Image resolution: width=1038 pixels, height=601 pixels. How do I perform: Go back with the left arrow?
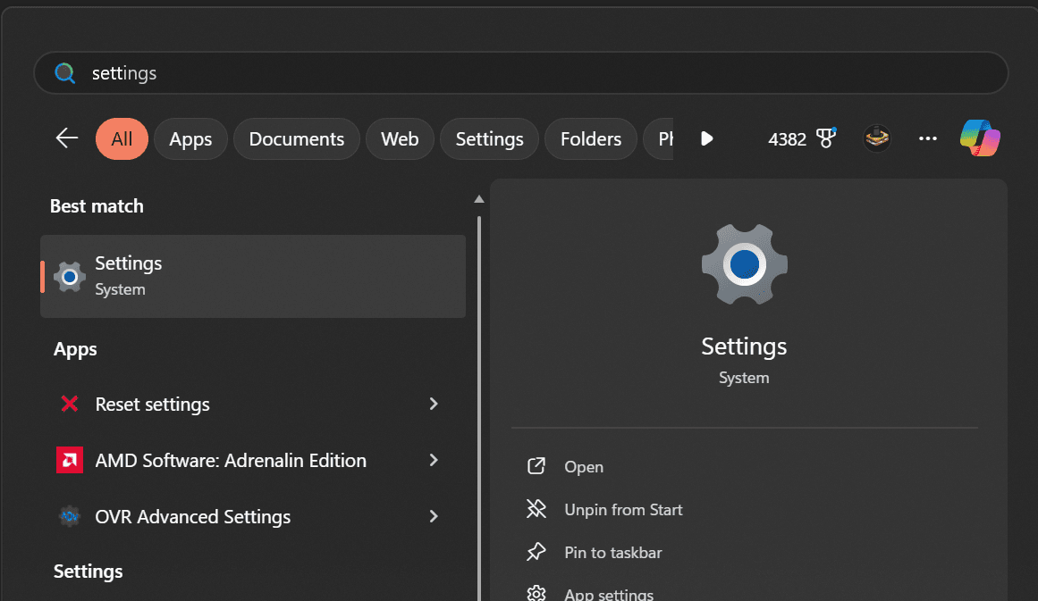point(66,138)
